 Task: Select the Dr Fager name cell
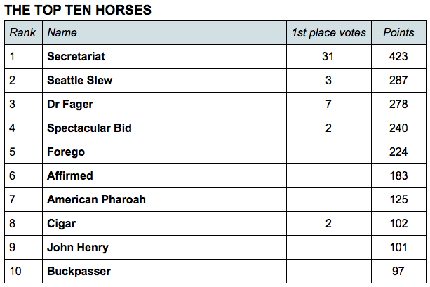pos(165,105)
